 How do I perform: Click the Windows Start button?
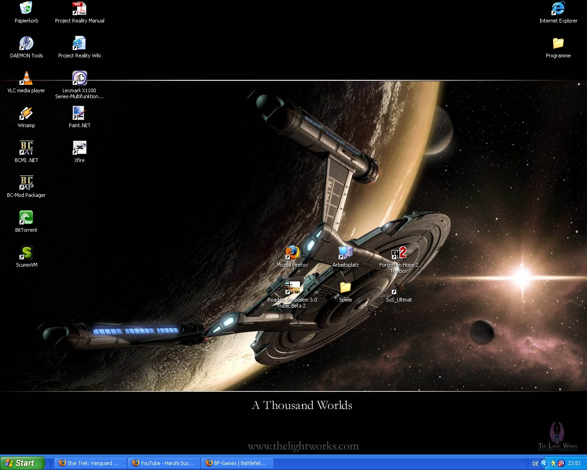(22, 463)
